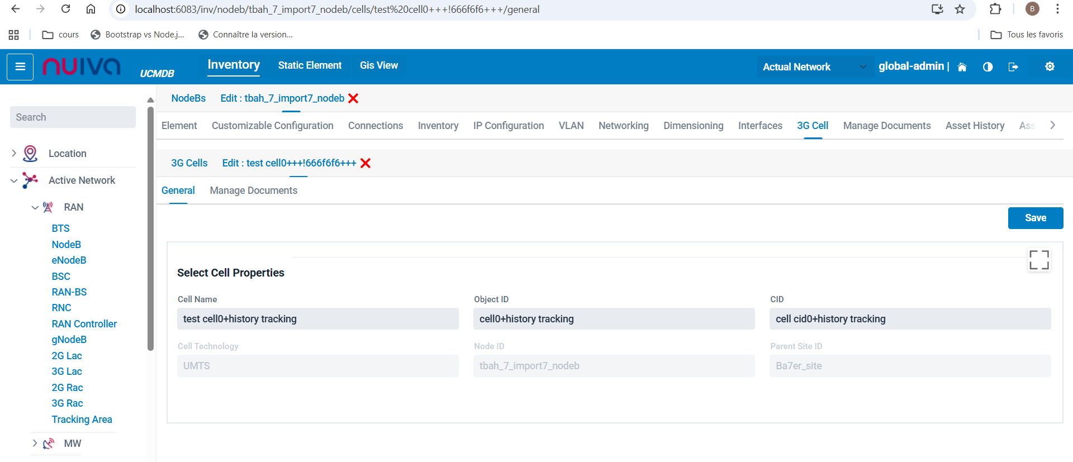Open the Actual Network dropdown

pyautogui.click(x=814, y=67)
